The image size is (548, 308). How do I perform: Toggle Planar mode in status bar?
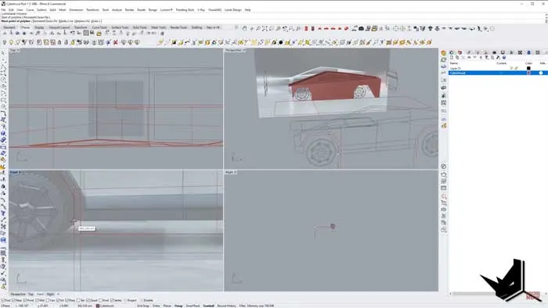click(x=167, y=306)
